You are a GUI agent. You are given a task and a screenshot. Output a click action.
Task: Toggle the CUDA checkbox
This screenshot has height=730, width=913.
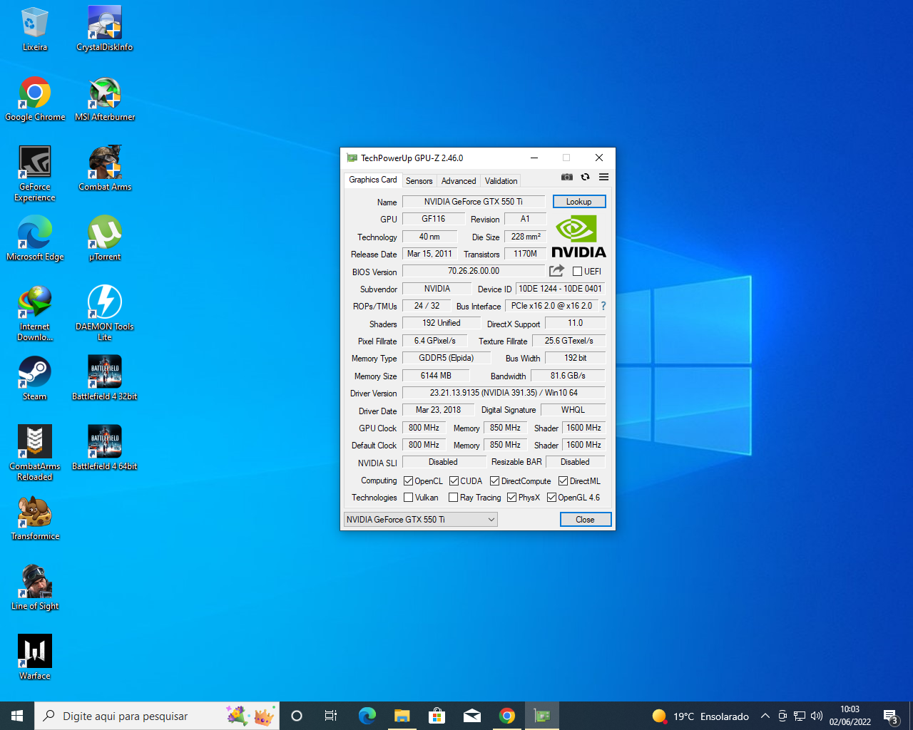[454, 481]
